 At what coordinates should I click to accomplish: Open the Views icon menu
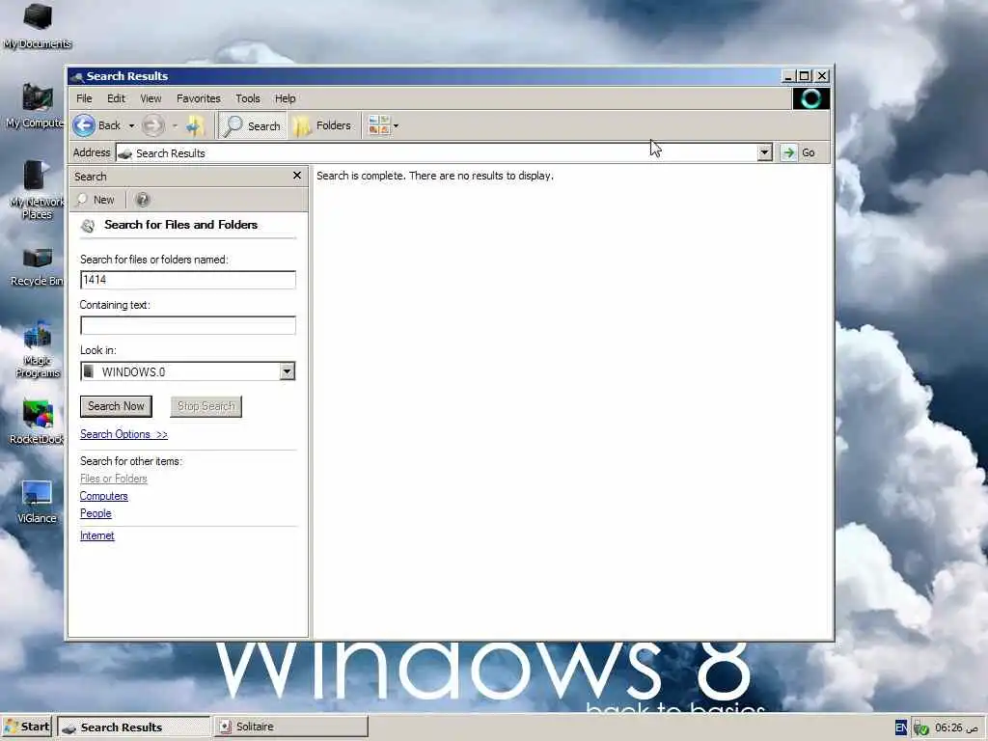pyautogui.click(x=378, y=125)
